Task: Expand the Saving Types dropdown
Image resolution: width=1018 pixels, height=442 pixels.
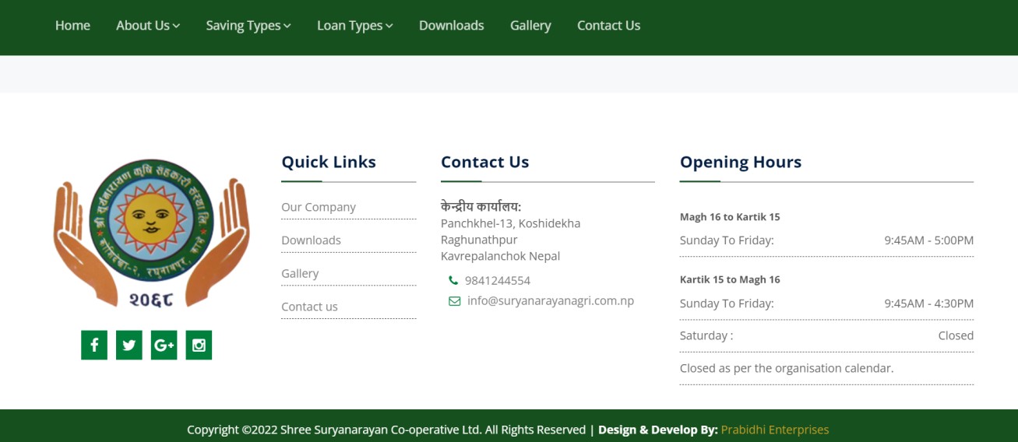Action: point(248,26)
